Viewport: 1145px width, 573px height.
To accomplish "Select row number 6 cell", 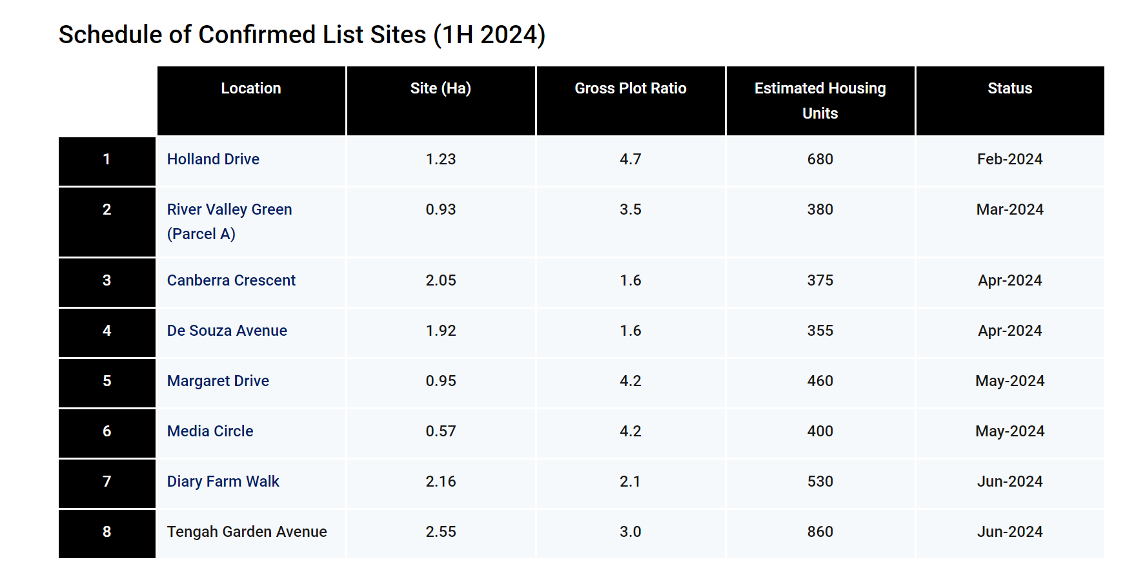I will click(107, 433).
